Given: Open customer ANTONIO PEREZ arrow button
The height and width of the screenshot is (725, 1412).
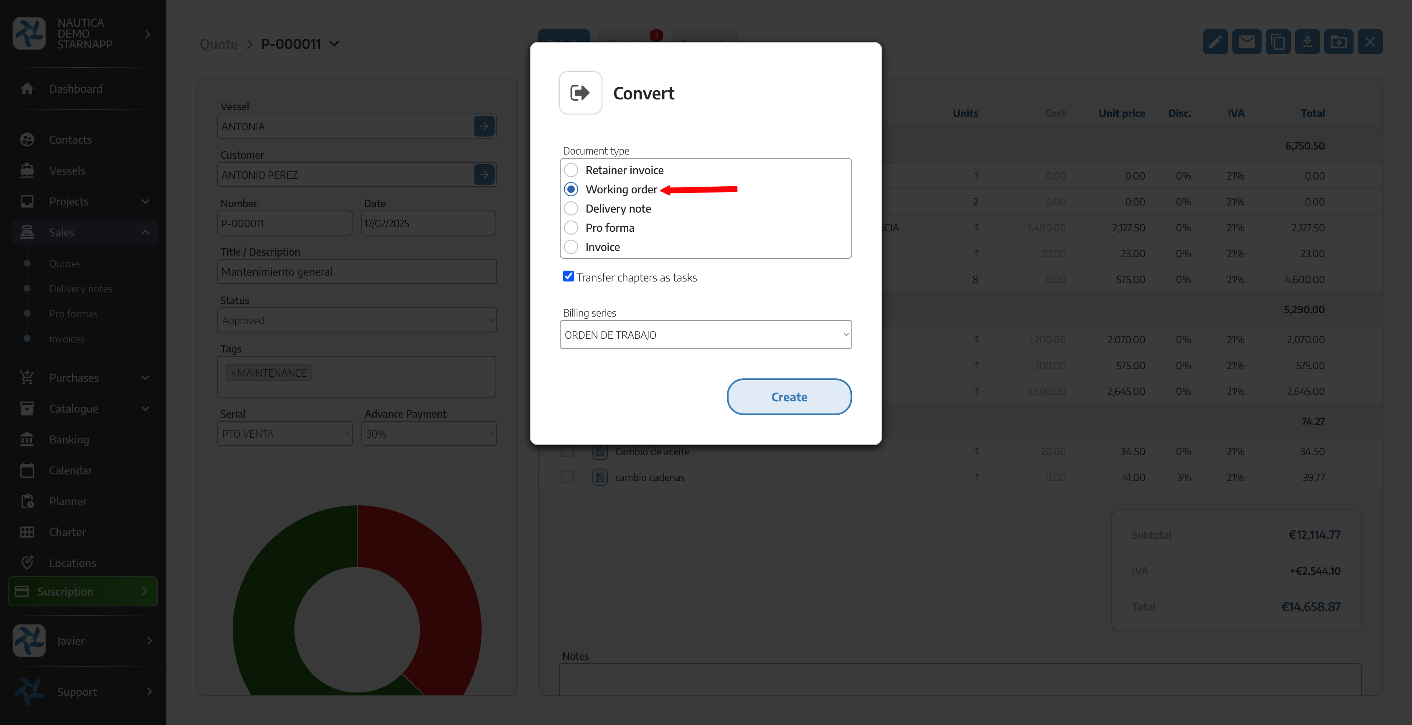Looking at the screenshot, I should pos(484,175).
